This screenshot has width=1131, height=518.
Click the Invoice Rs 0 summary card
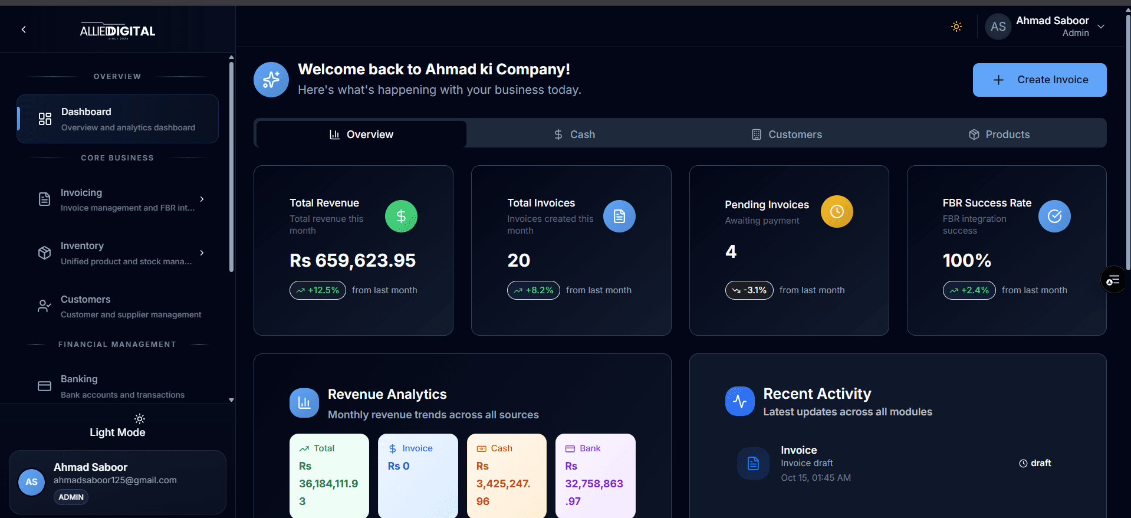tap(418, 476)
